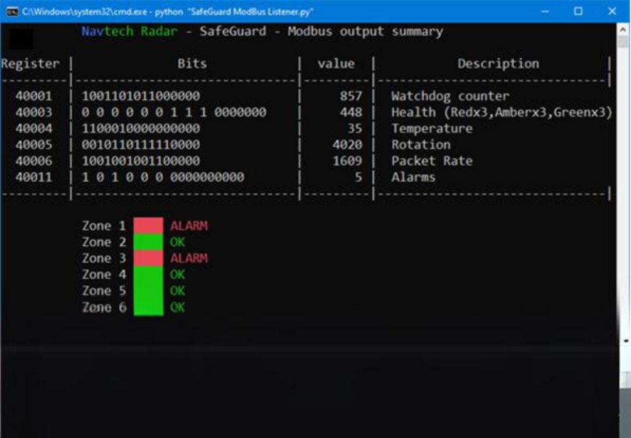631x438 pixels.
Task: Click the ALARM text for Zone 1
Action: (x=189, y=225)
